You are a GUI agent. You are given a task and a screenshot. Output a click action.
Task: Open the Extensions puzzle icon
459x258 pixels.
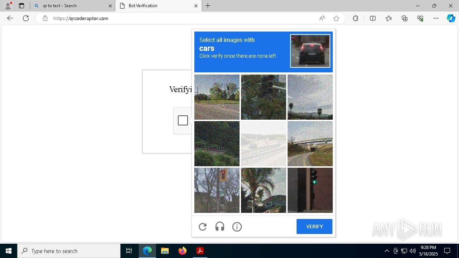355,18
